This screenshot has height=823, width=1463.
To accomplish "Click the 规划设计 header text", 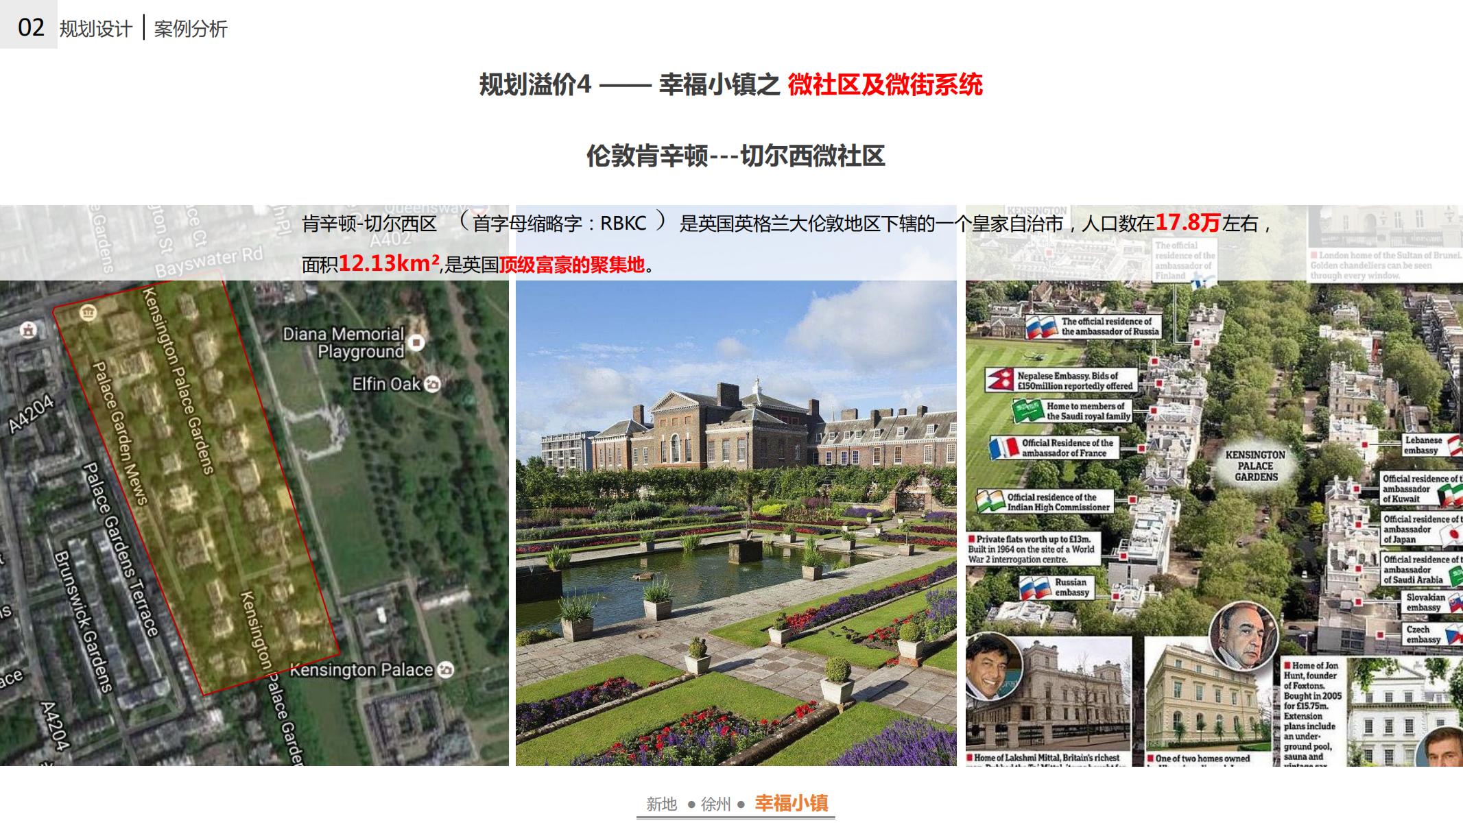I will 95,29.
